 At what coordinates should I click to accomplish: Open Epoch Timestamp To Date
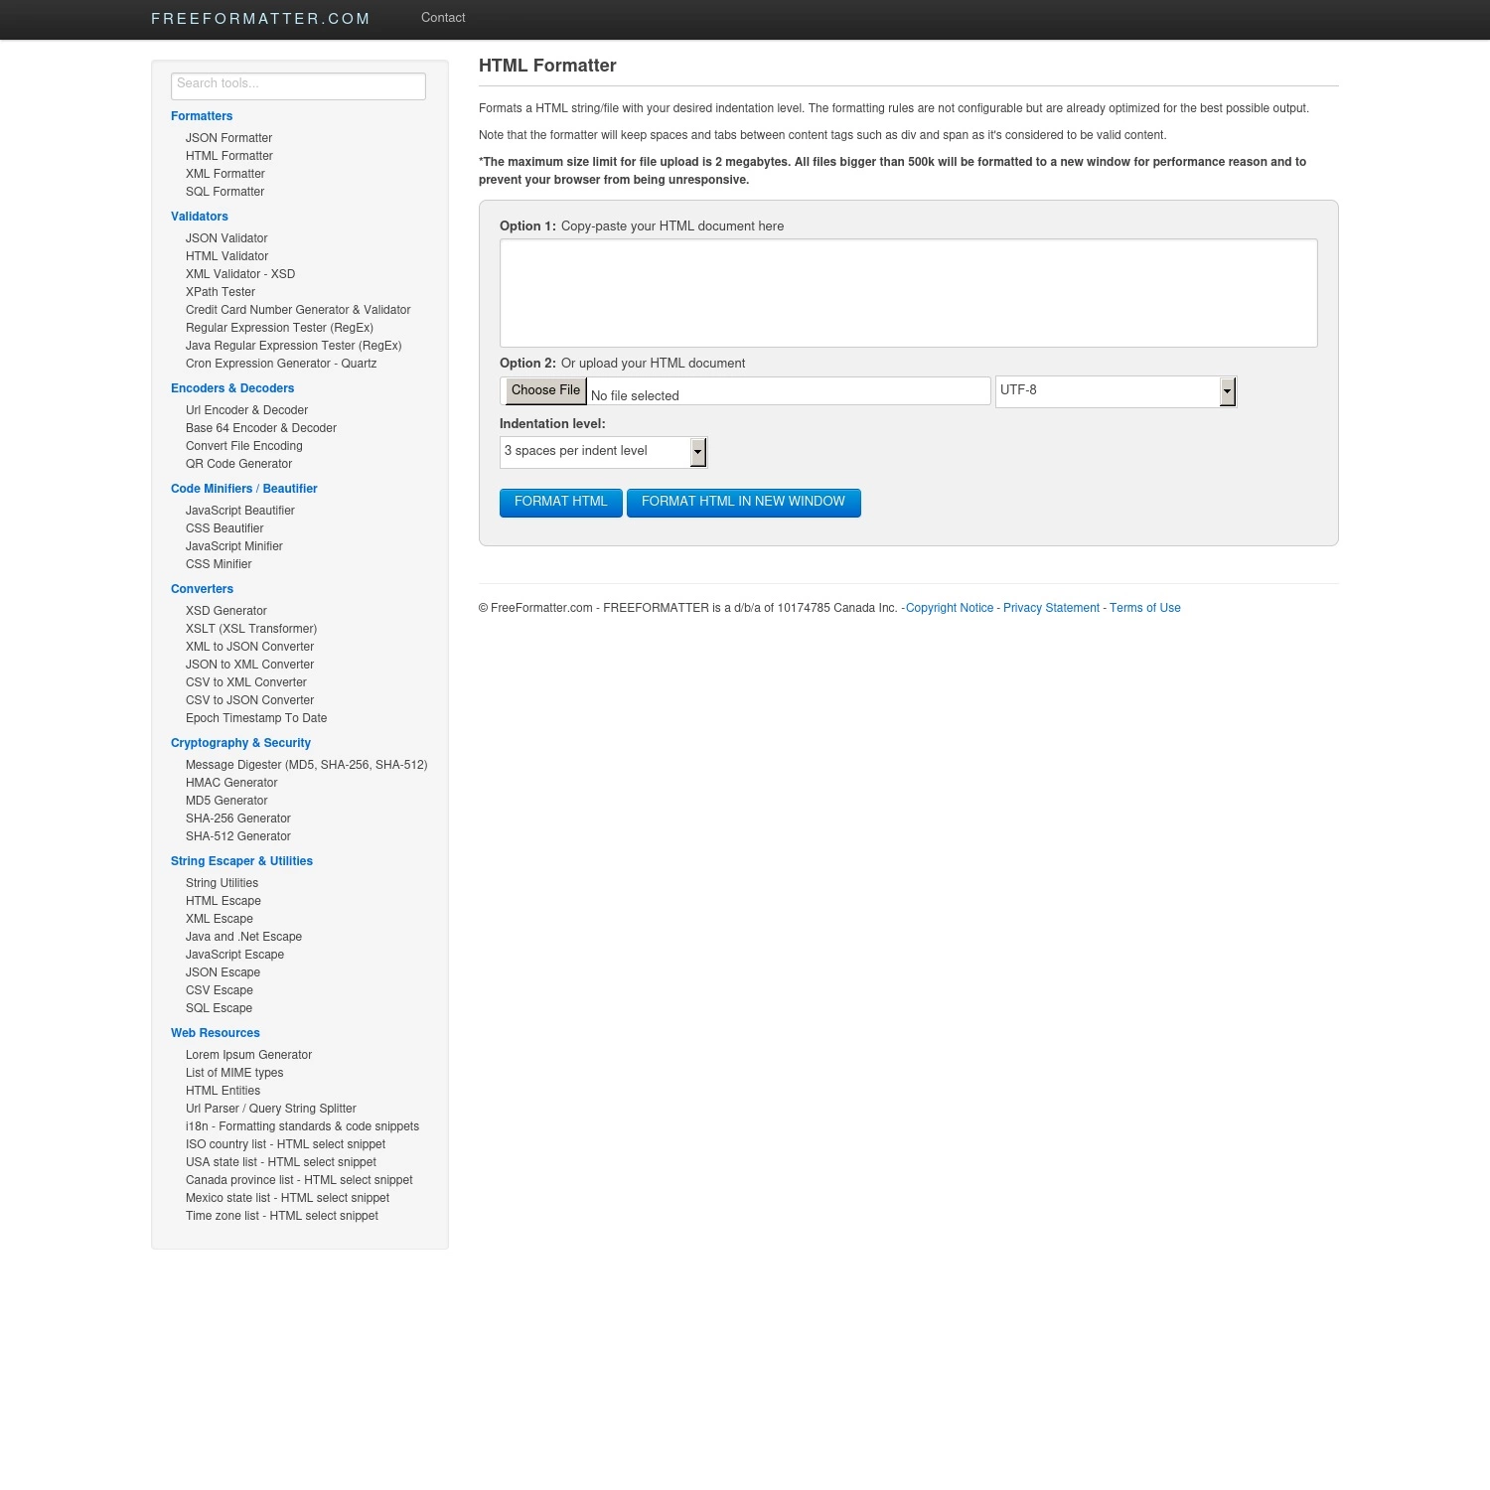tap(256, 718)
